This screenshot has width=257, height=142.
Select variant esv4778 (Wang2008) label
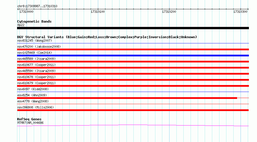click(33, 101)
